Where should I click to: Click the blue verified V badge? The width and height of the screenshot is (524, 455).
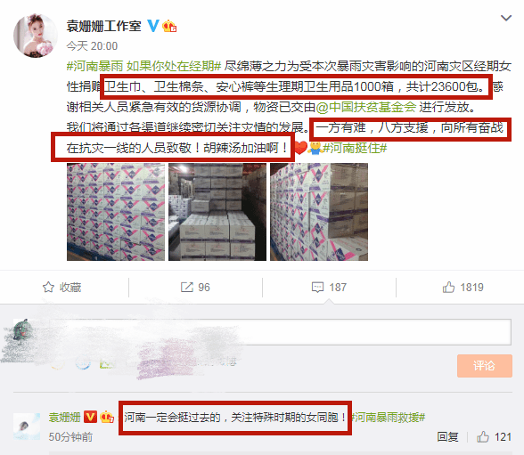click(x=153, y=26)
